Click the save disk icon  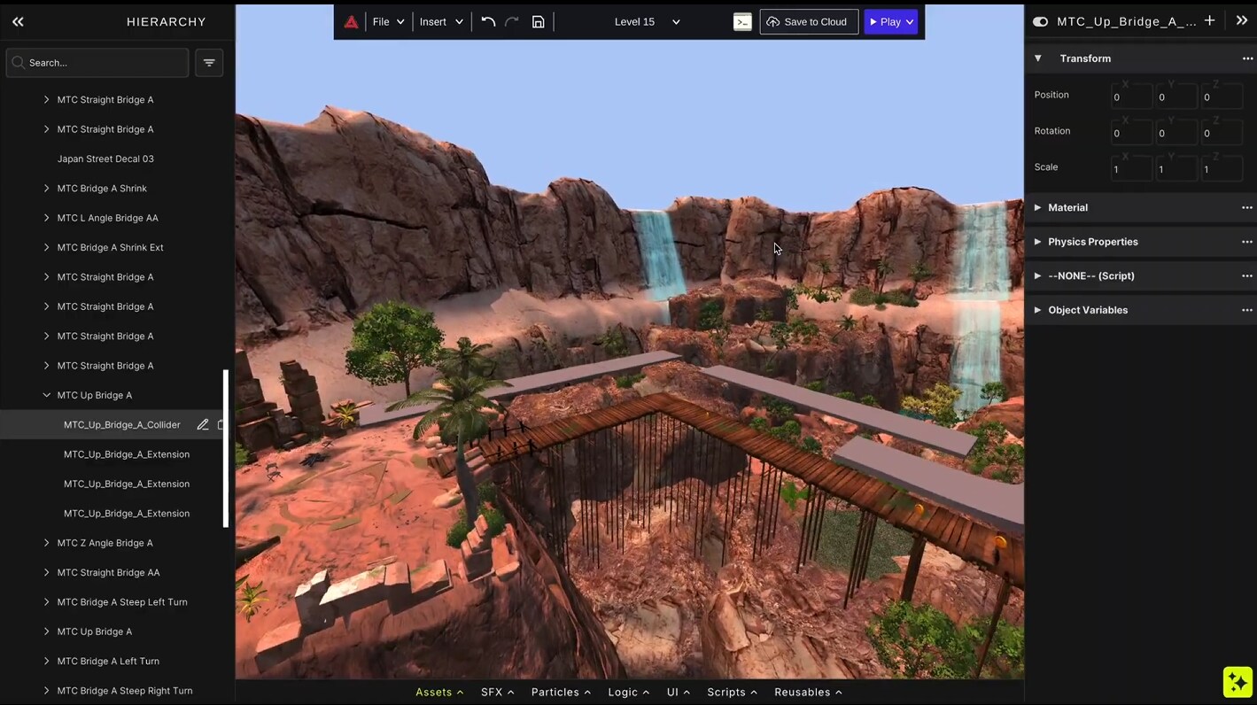point(538,22)
